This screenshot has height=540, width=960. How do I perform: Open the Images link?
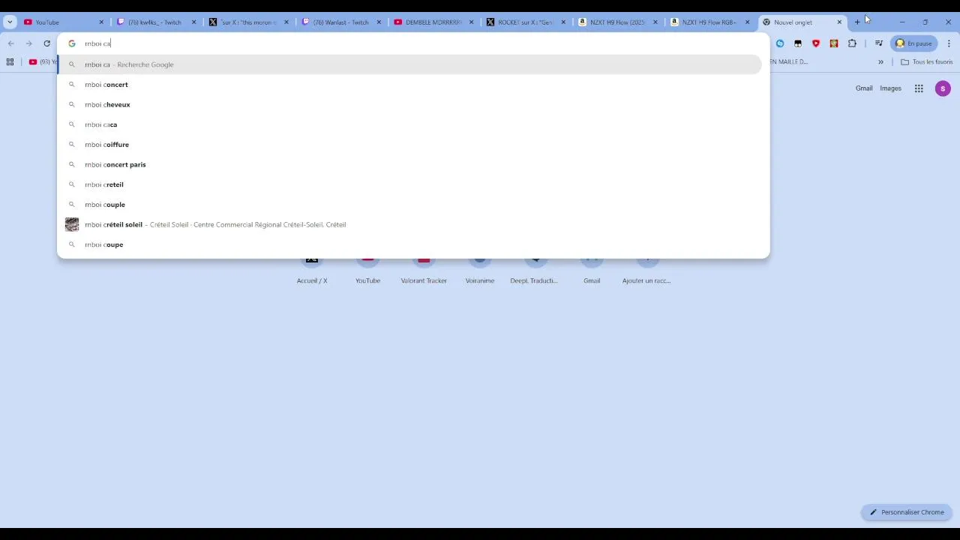click(890, 88)
